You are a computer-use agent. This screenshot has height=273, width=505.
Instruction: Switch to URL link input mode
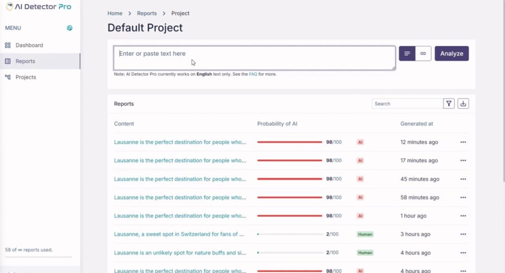click(x=423, y=53)
